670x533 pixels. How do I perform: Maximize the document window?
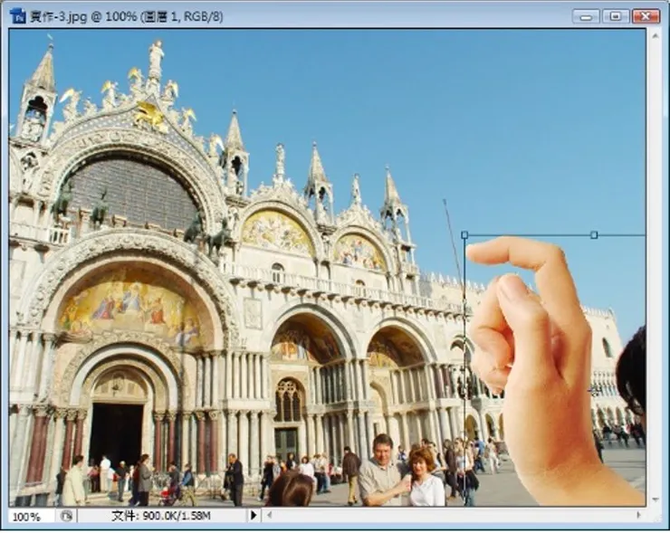coord(616,16)
